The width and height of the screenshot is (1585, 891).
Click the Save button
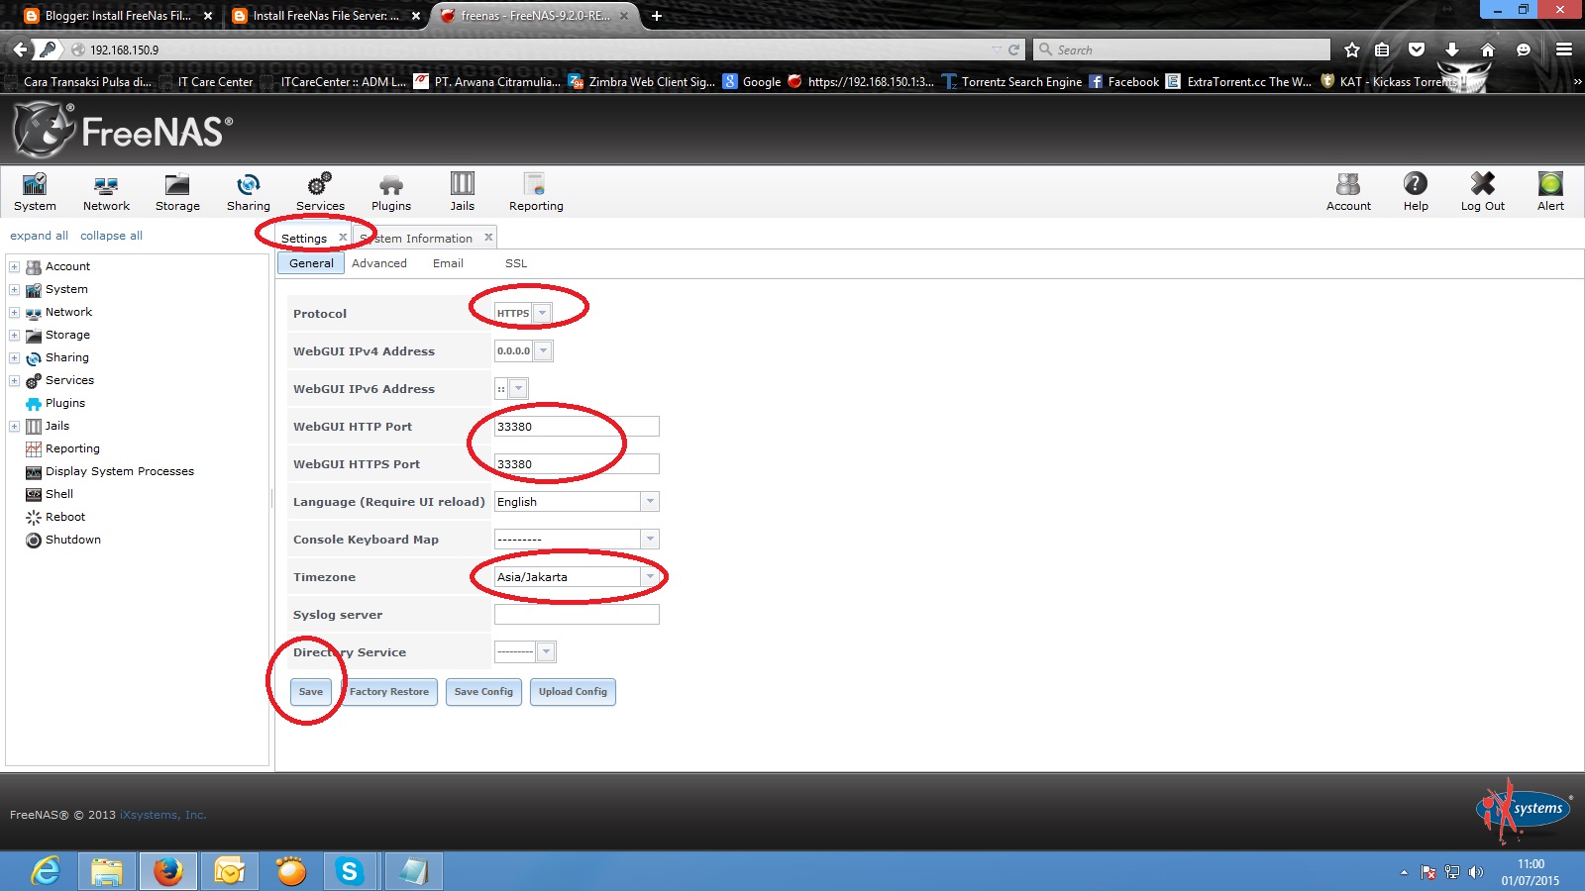point(311,691)
